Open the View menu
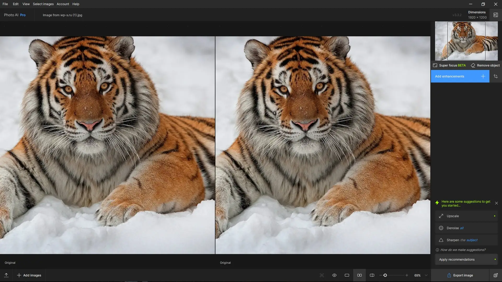The image size is (502, 282). [x=26, y=4]
